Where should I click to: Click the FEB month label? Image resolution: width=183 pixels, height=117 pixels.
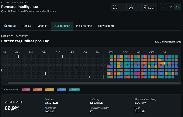click(x=98, y=52)
